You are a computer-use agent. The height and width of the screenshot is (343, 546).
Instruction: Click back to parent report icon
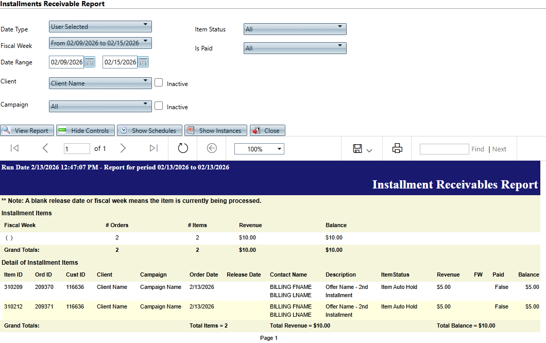click(x=212, y=149)
